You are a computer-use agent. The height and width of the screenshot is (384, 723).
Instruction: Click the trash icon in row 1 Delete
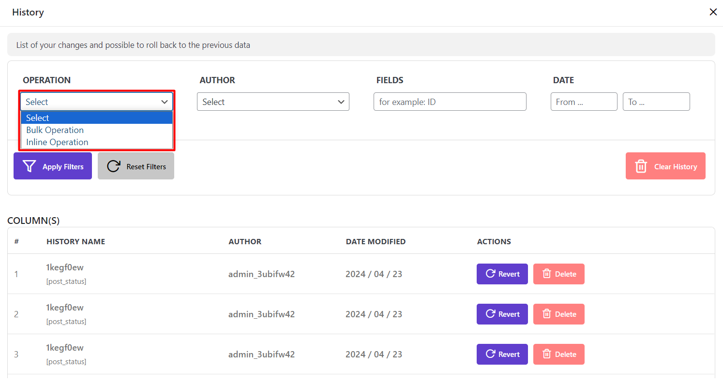pos(547,274)
